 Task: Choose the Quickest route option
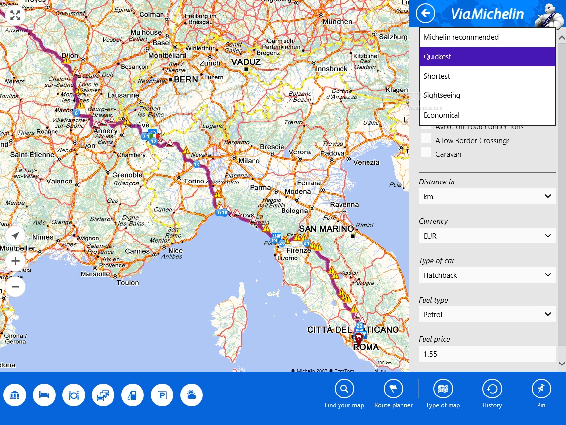[487, 57]
